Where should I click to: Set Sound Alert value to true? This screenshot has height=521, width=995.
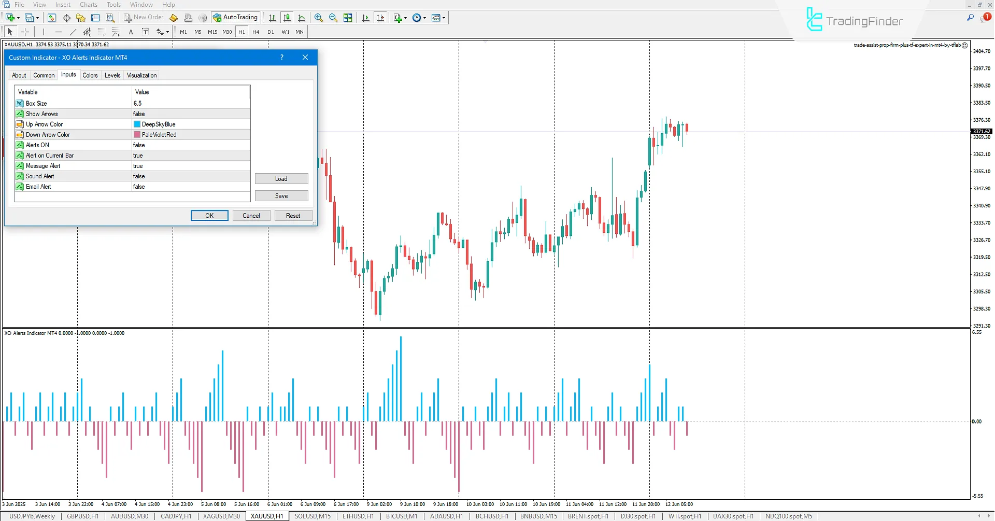(x=190, y=176)
